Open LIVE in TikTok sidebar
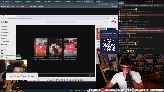This screenshot has height=92, width=164. pos(3,38)
